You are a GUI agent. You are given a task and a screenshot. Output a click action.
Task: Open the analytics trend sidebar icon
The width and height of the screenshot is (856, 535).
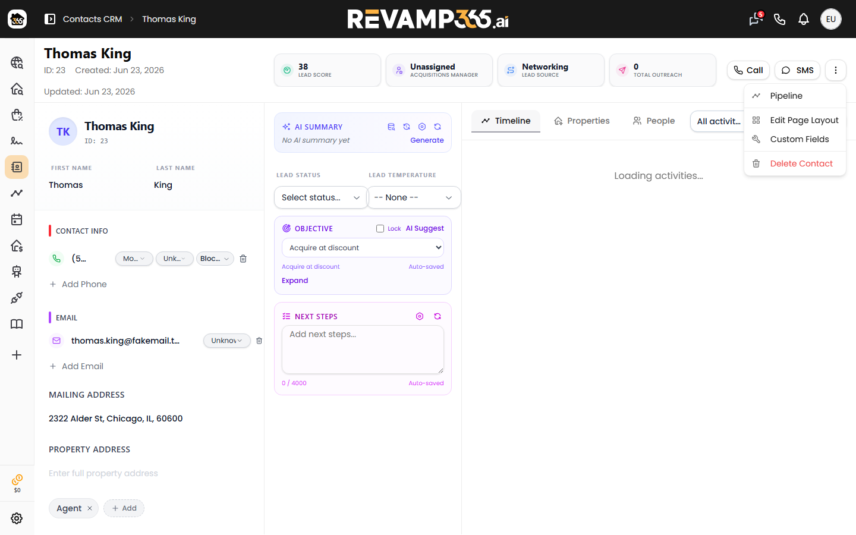point(17,193)
